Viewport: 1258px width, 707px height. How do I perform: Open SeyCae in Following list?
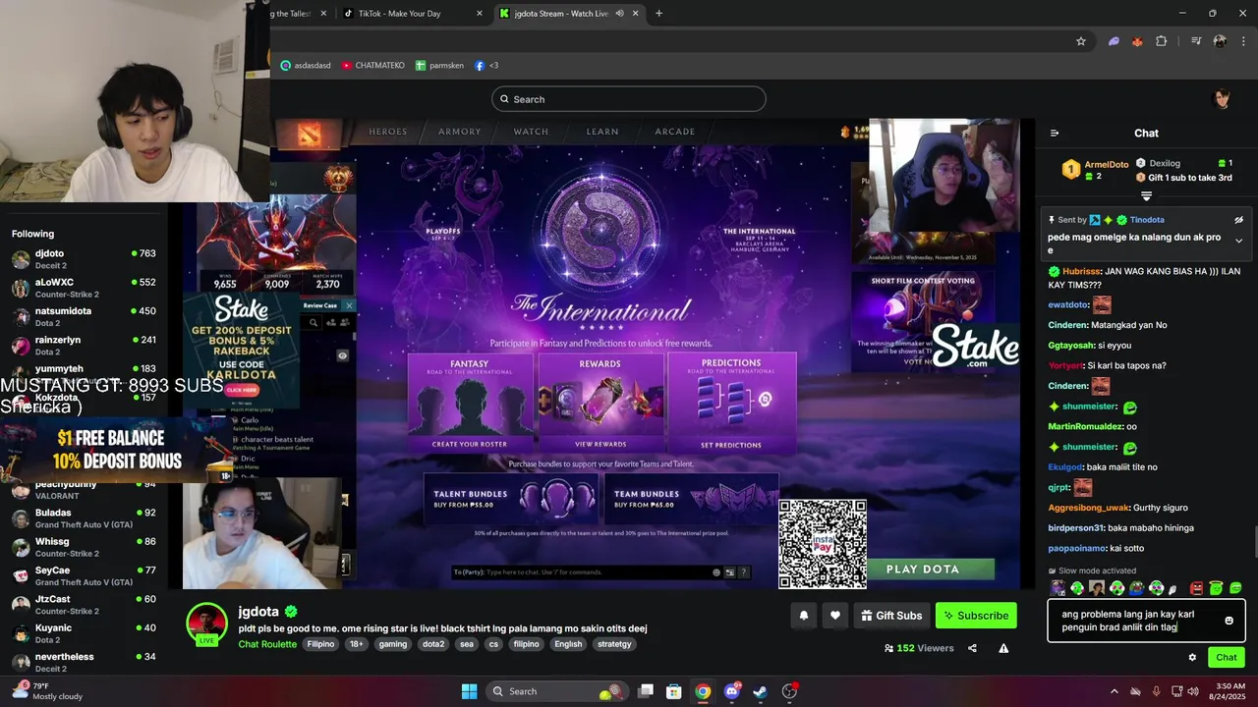tap(85, 576)
